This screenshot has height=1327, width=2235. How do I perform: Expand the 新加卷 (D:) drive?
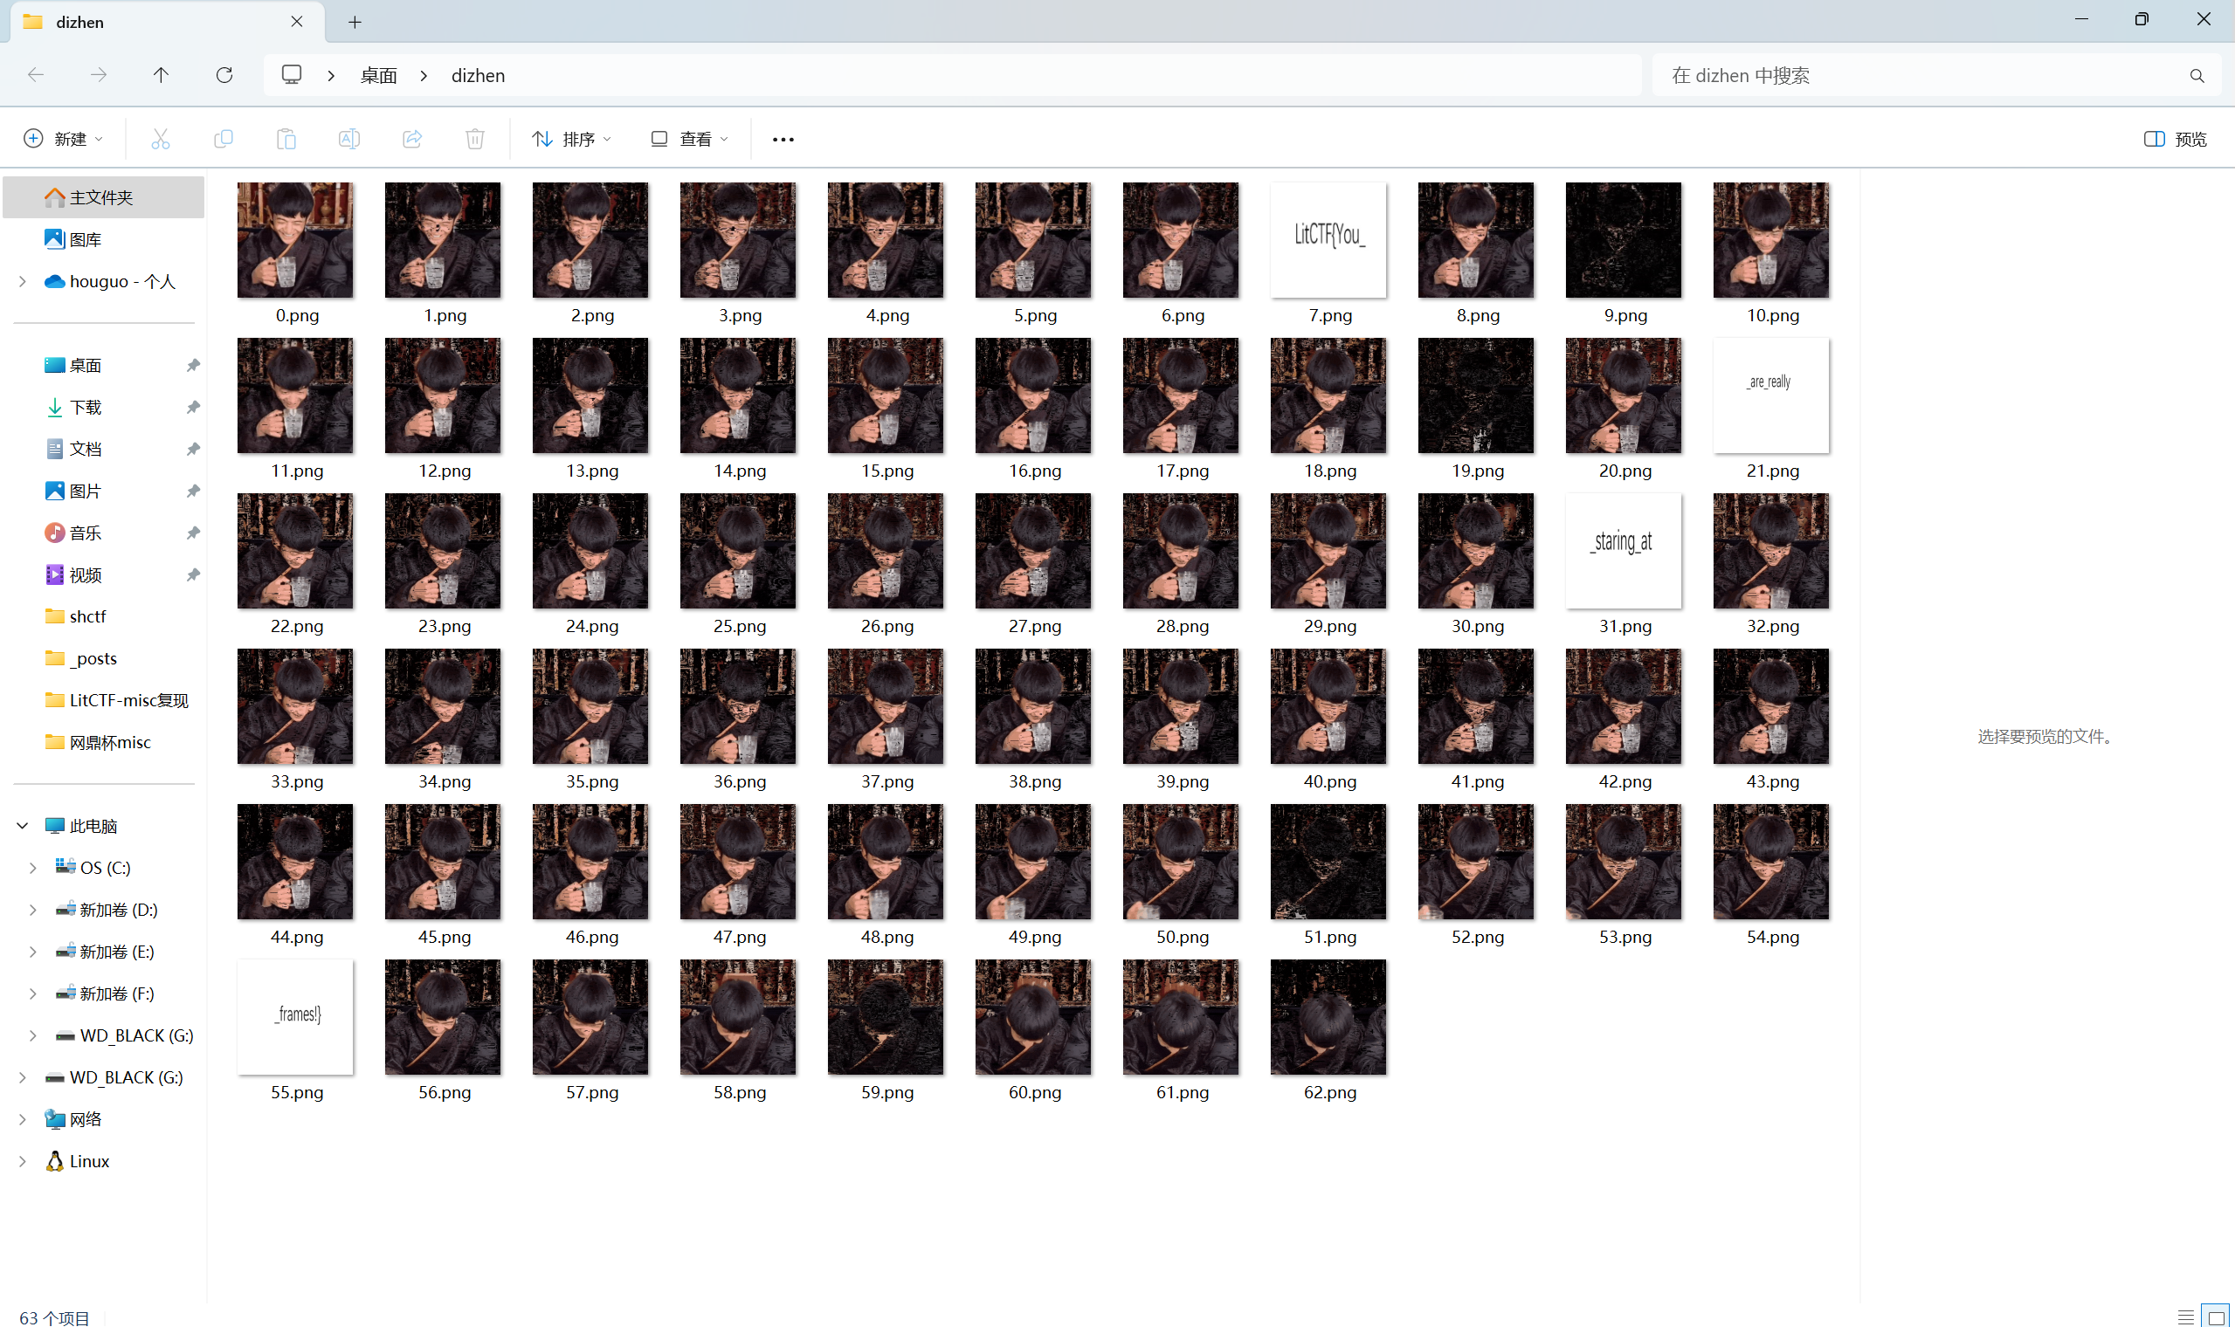coord(33,910)
